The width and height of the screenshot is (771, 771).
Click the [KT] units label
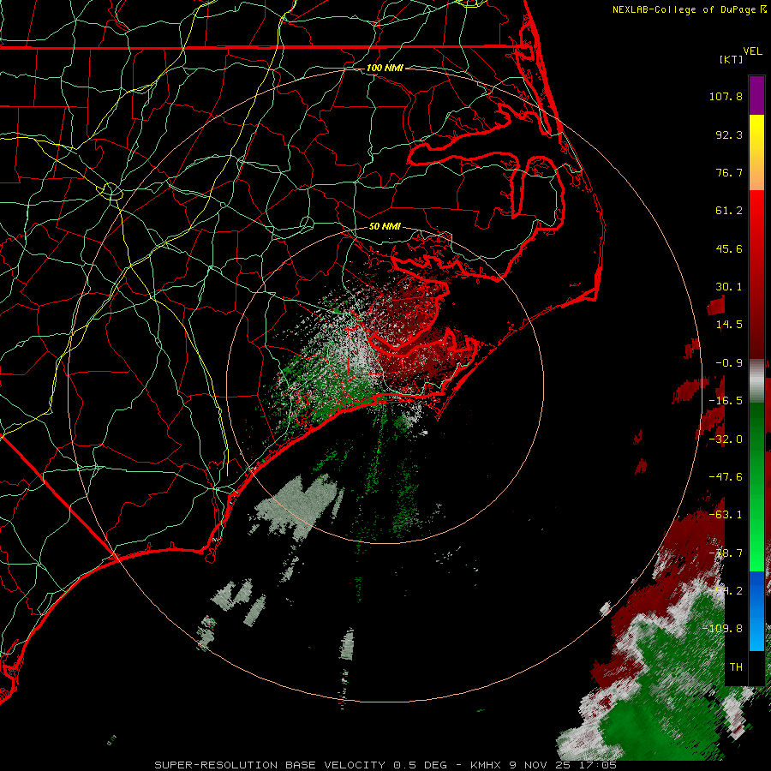coord(732,59)
